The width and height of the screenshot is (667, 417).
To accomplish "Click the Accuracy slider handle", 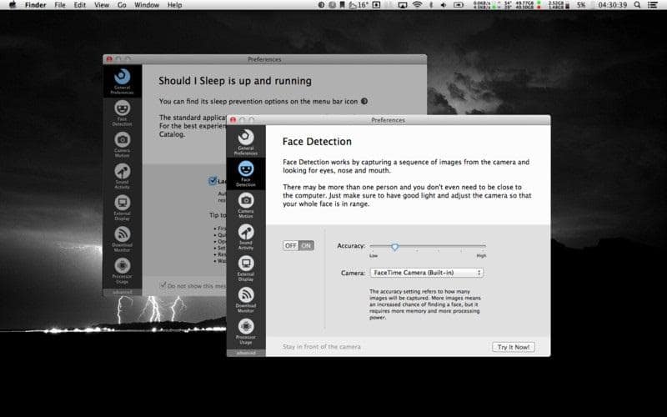I will pyautogui.click(x=394, y=247).
